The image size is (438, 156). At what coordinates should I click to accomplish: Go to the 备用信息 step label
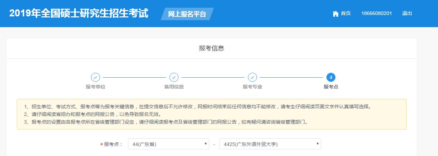coord(174,87)
